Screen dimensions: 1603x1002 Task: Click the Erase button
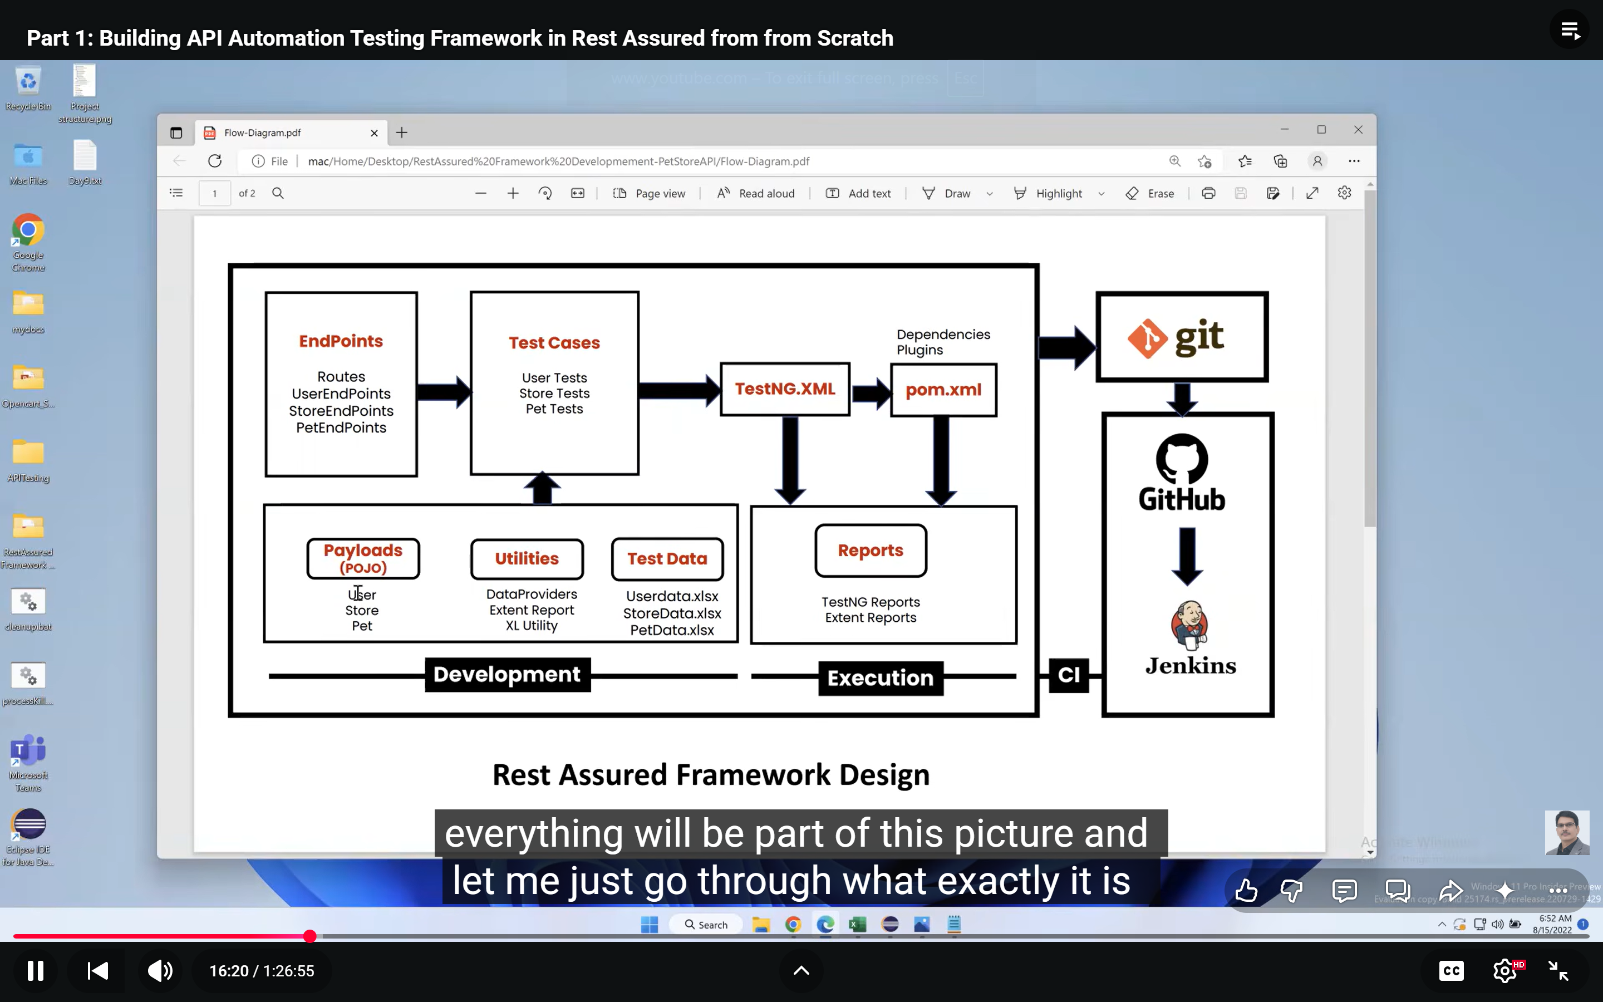tap(1150, 193)
